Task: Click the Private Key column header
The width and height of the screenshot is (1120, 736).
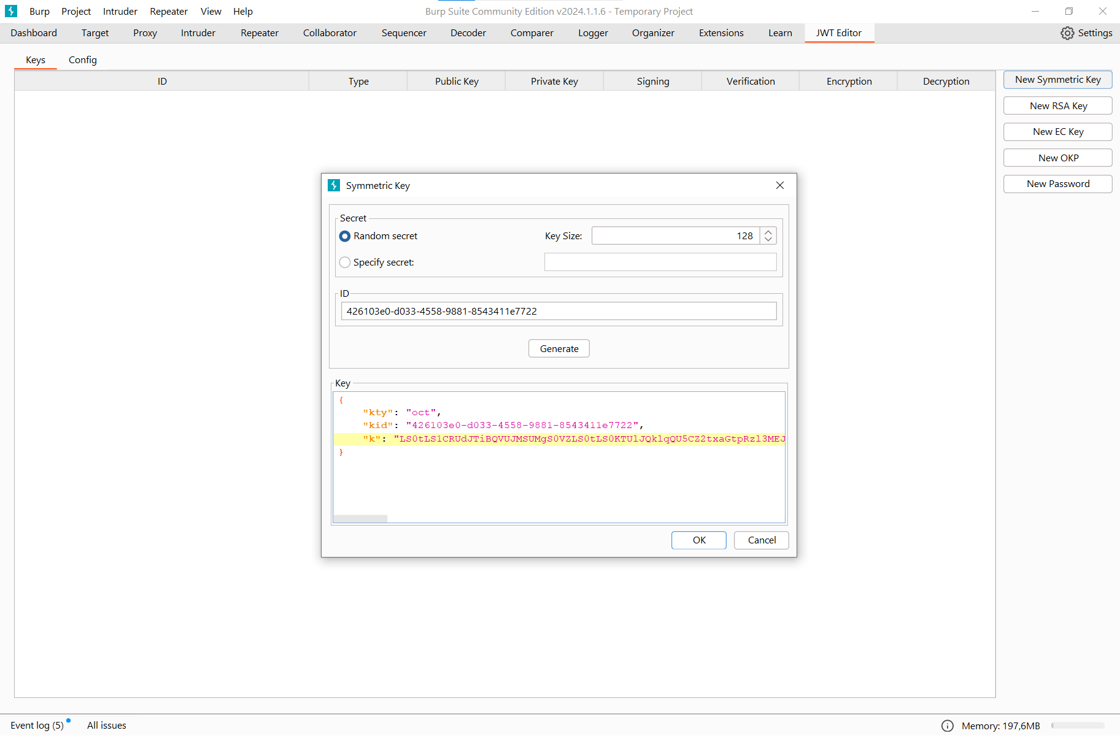Action: 555,82
